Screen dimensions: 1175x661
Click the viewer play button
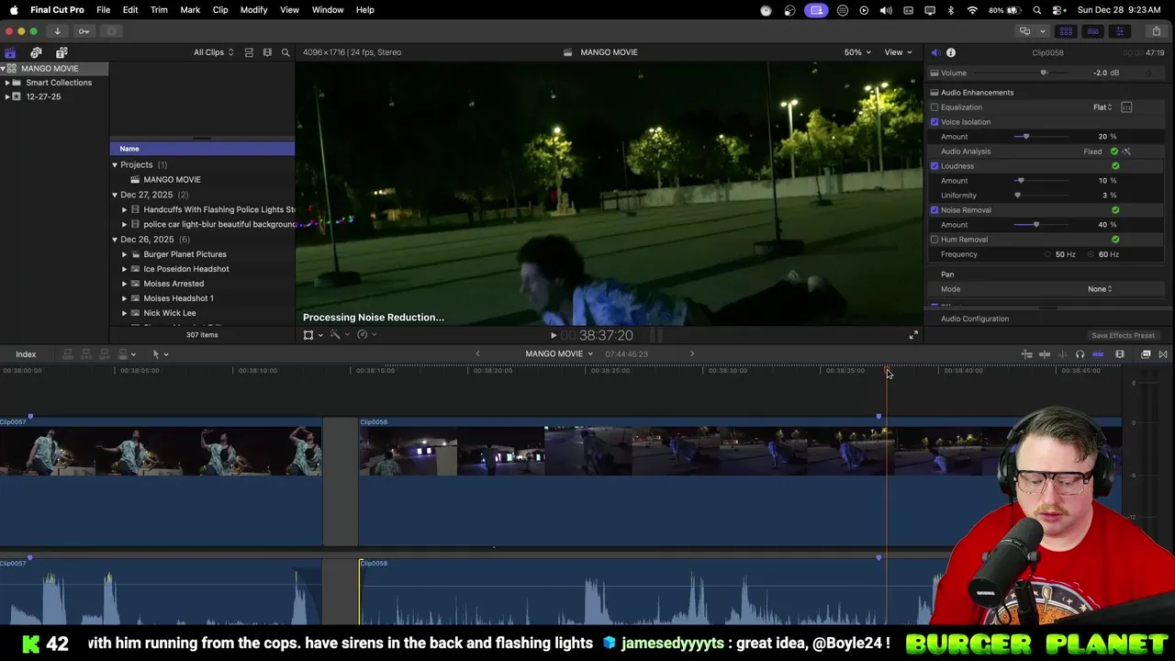click(x=554, y=336)
